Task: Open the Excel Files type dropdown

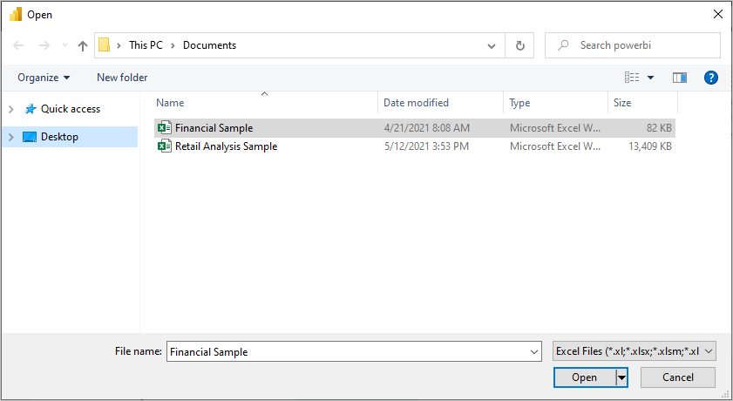Action: 634,351
